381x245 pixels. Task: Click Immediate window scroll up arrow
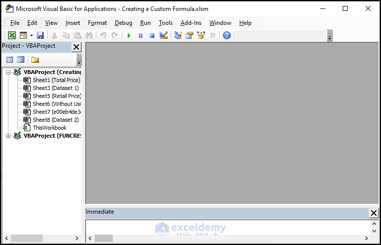pyautogui.click(x=374, y=224)
